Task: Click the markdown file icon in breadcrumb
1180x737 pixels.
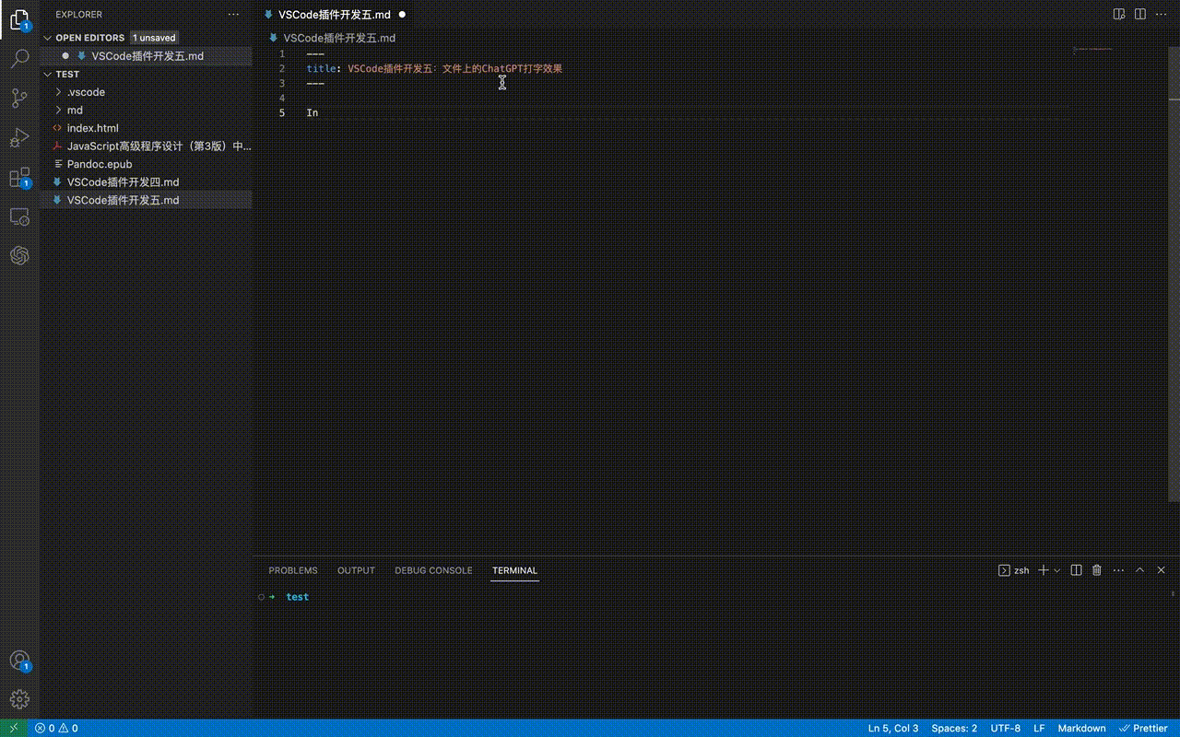Action: click(x=273, y=38)
